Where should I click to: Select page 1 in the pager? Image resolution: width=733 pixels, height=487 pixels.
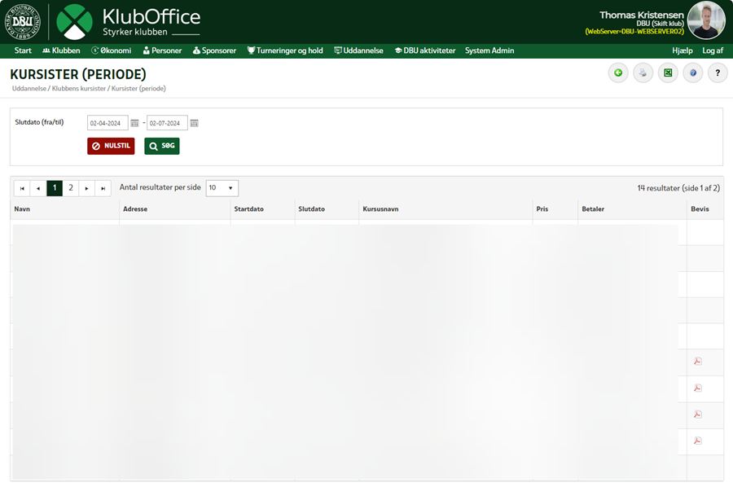tap(55, 188)
